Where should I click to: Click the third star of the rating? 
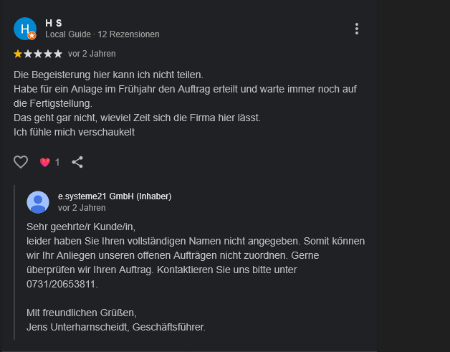pyautogui.click(x=38, y=54)
